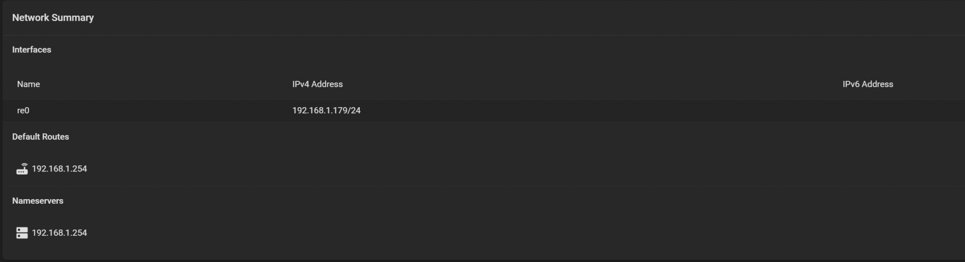Click the IPv6 Address column header
This screenshot has width=965, height=262.
[868, 84]
